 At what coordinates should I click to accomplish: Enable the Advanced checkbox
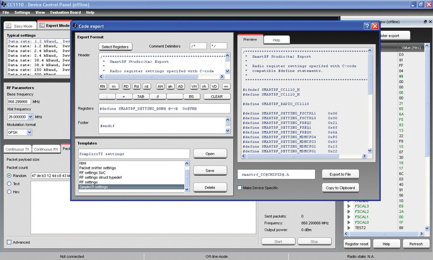[9, 242]
